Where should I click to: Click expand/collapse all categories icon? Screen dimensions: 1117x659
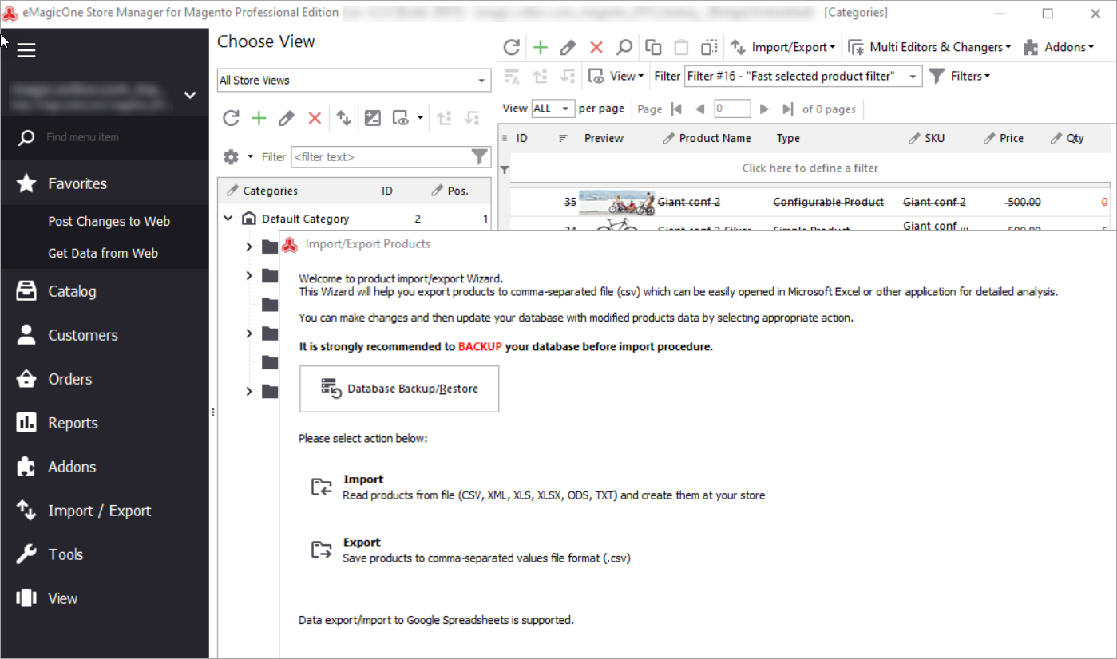click(373, 118)
